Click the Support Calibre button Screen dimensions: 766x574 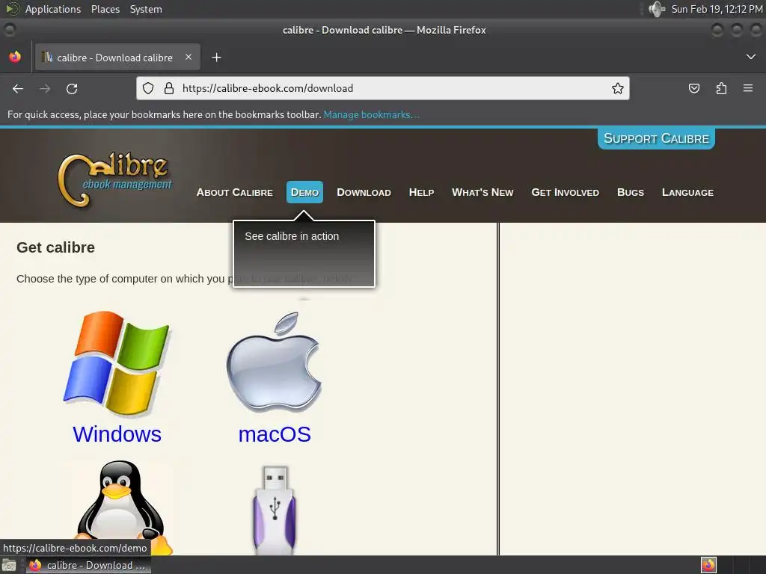pyautogui.click(x=656, y=138)
